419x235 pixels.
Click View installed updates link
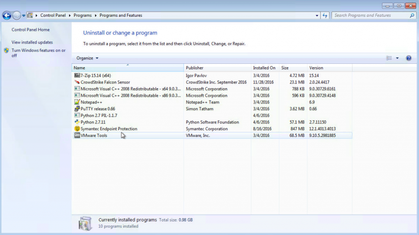click(x=32, y=42)
